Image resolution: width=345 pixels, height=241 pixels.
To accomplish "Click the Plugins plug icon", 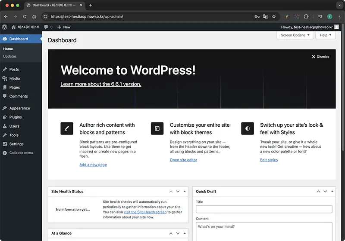I will point(5,117).
